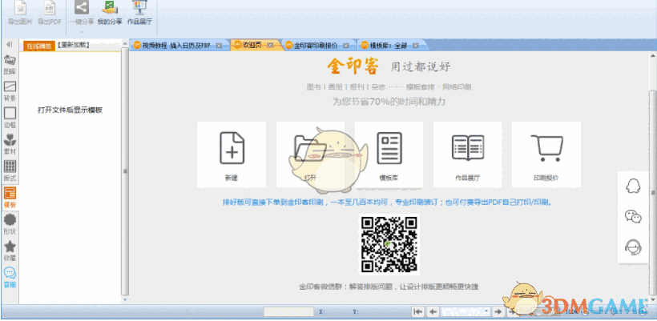Open the 版式 layout sidebar panel
This screenshot has height=321, width=657.
click(10, 171)
